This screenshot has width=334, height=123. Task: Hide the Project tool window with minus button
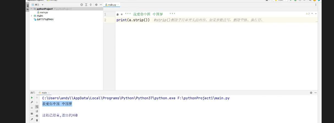pos(101,5)
